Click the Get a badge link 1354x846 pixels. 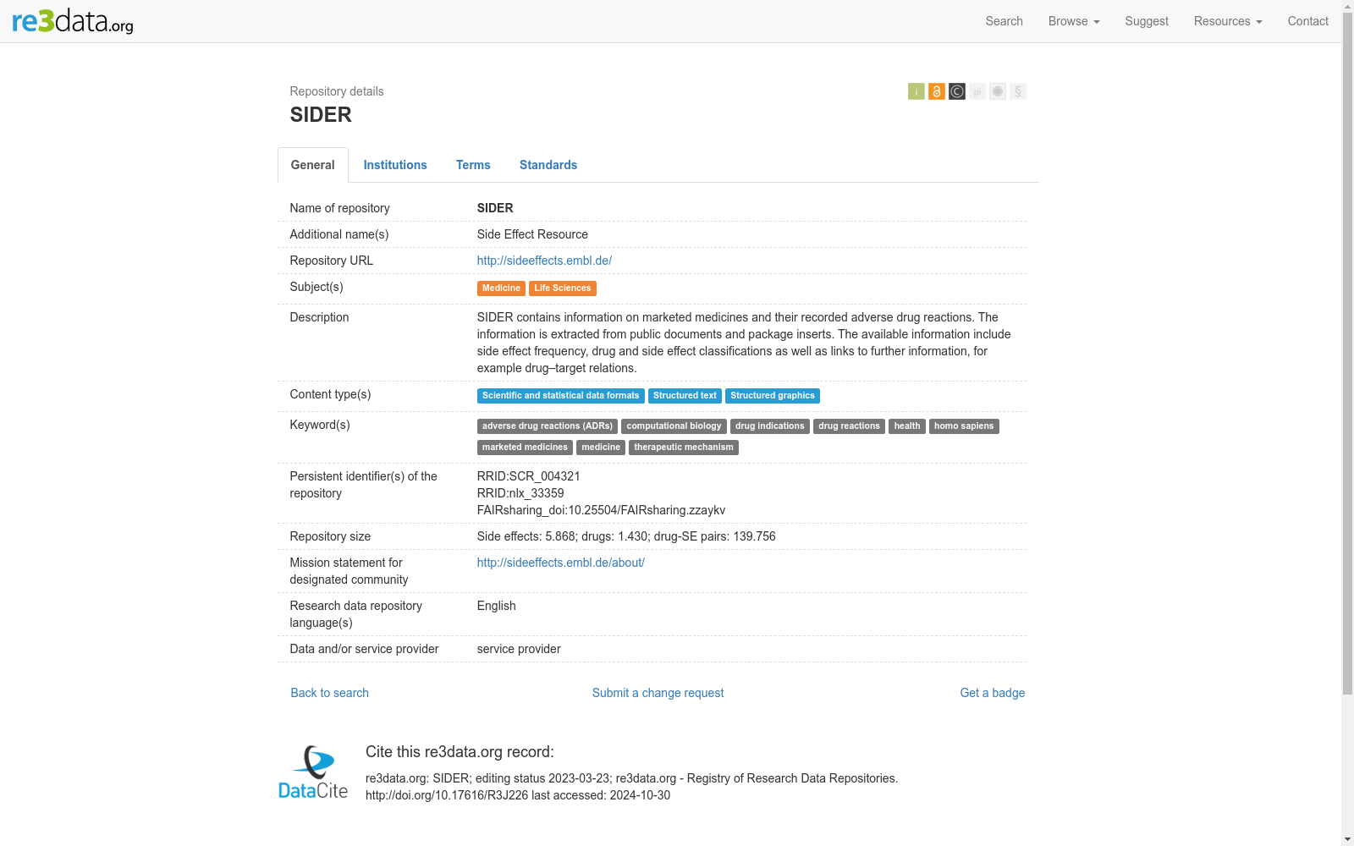pyautogui.click(x=992, y=693)
